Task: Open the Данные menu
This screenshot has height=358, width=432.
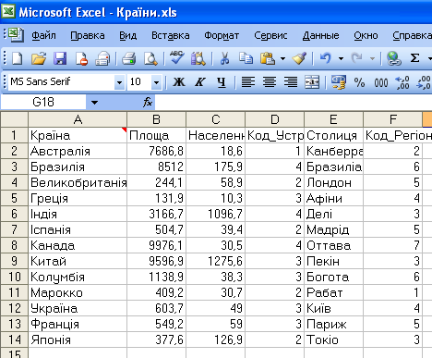Action: point(320,35)
